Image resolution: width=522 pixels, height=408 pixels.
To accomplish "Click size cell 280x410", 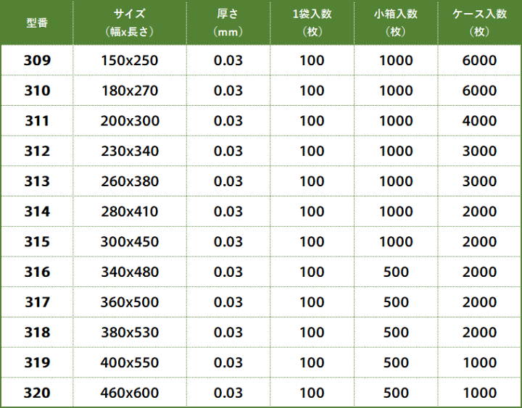I will 130,212.
